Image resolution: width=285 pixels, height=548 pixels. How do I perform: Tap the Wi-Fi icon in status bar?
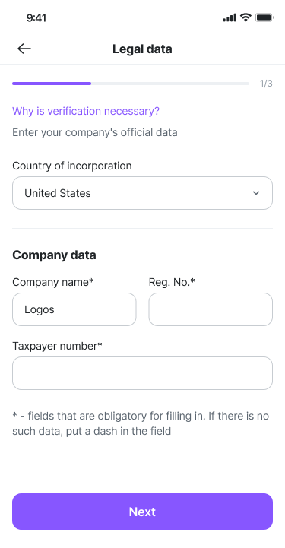pyautogui.click(x=246, y=17)
